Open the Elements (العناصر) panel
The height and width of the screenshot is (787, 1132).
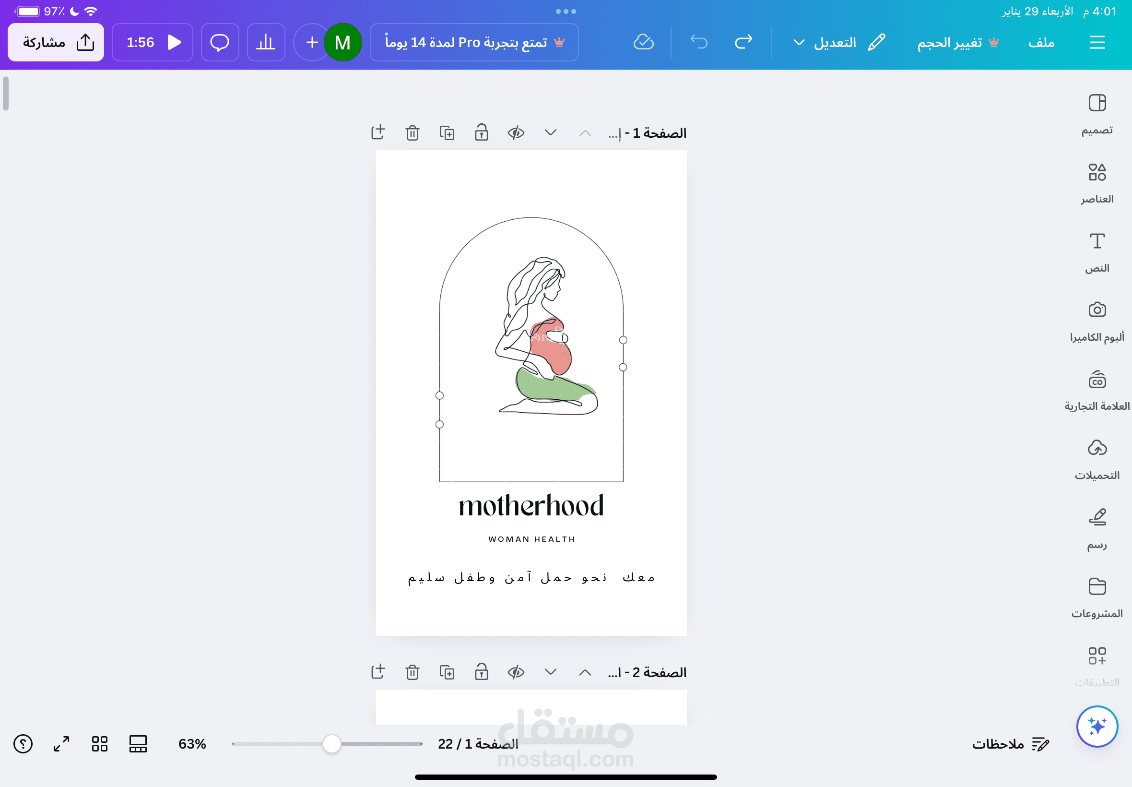(1097, 183)
